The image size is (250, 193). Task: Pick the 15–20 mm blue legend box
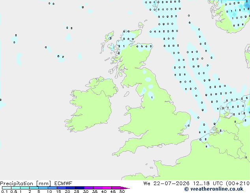pyautogui.click(x=61, y=188)
